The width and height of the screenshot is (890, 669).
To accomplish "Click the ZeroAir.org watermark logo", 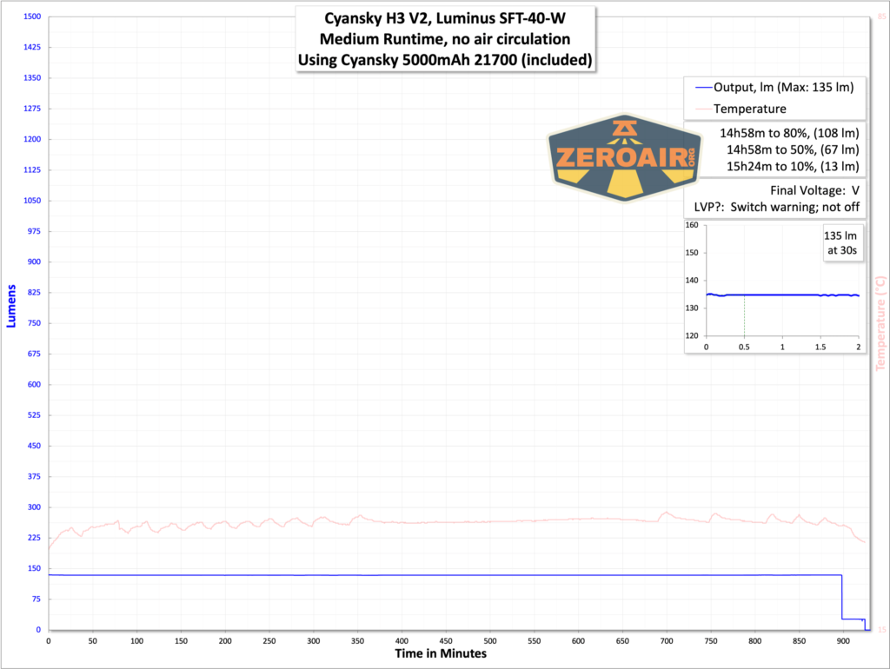I will coord(624,157).
